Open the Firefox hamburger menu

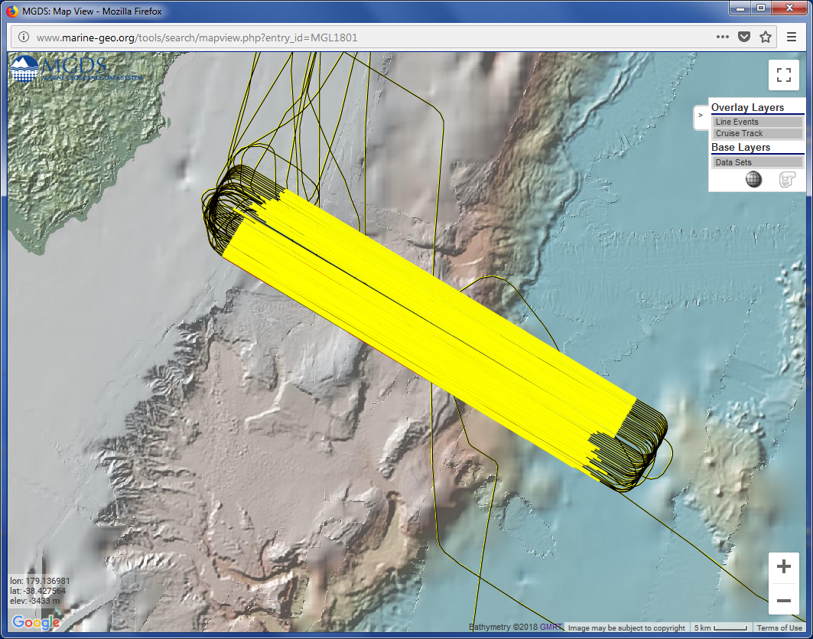(792, 37)
